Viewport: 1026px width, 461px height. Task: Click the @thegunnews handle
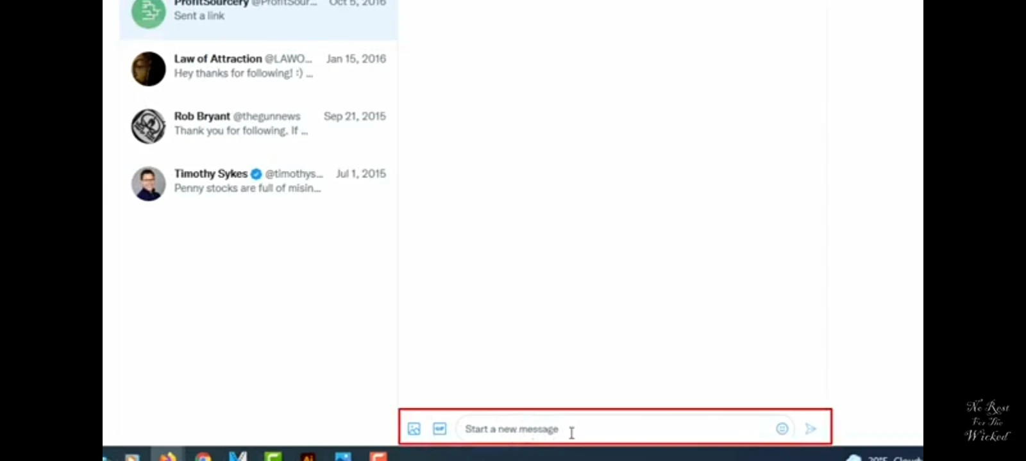pos(267,117)
